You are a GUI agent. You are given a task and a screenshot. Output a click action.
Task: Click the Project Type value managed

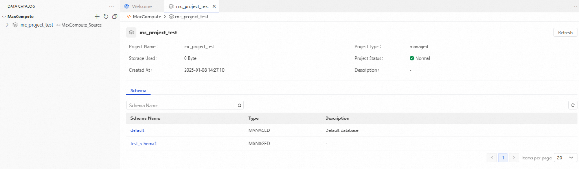419,46
